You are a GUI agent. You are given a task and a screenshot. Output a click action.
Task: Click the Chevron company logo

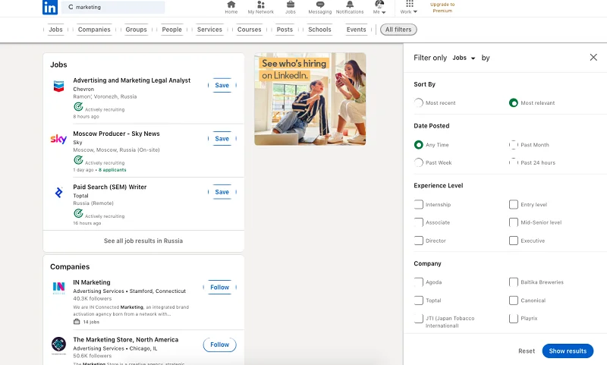pos(58,87)
